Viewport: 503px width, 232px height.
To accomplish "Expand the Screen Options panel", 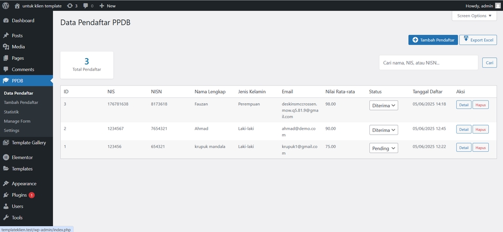I will coord(474,16).
